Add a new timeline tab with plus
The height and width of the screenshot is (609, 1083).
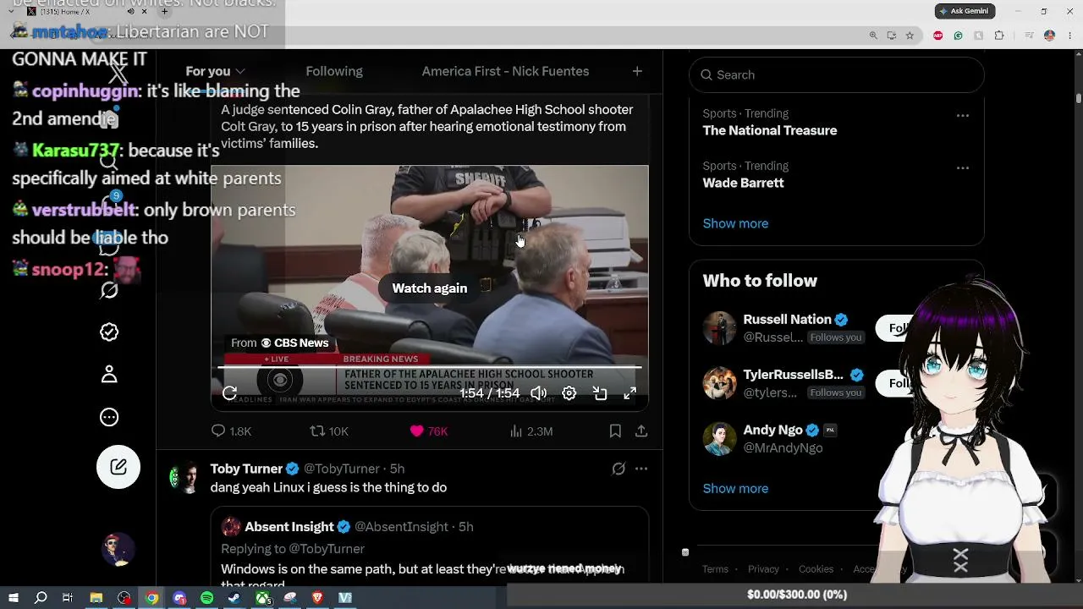(637, 71)
